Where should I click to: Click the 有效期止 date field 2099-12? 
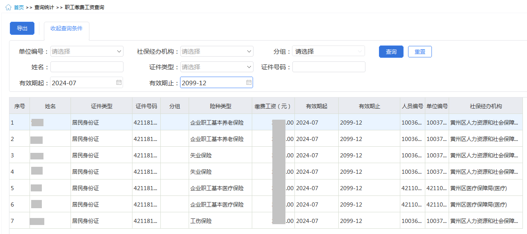point(217,82)
